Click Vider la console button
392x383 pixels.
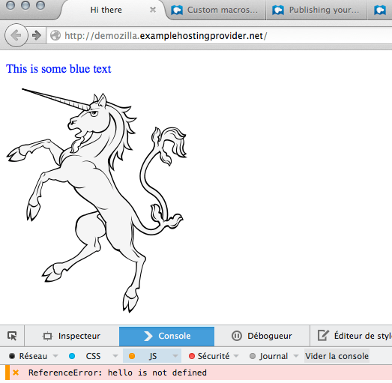pyautogui.click(x=337, y=356)
